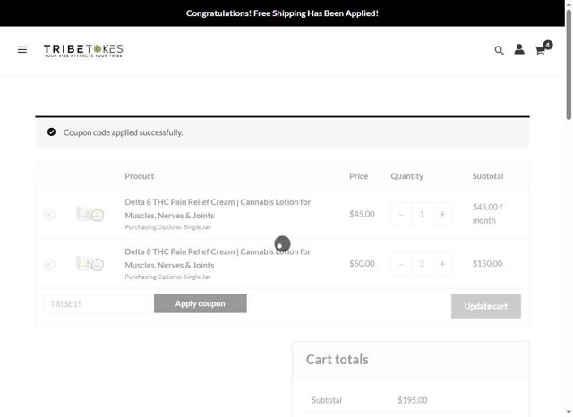Screen dimensions: 573x417
Task: Decrease quantity of the $50.00 item
Action: click(401, 264)
